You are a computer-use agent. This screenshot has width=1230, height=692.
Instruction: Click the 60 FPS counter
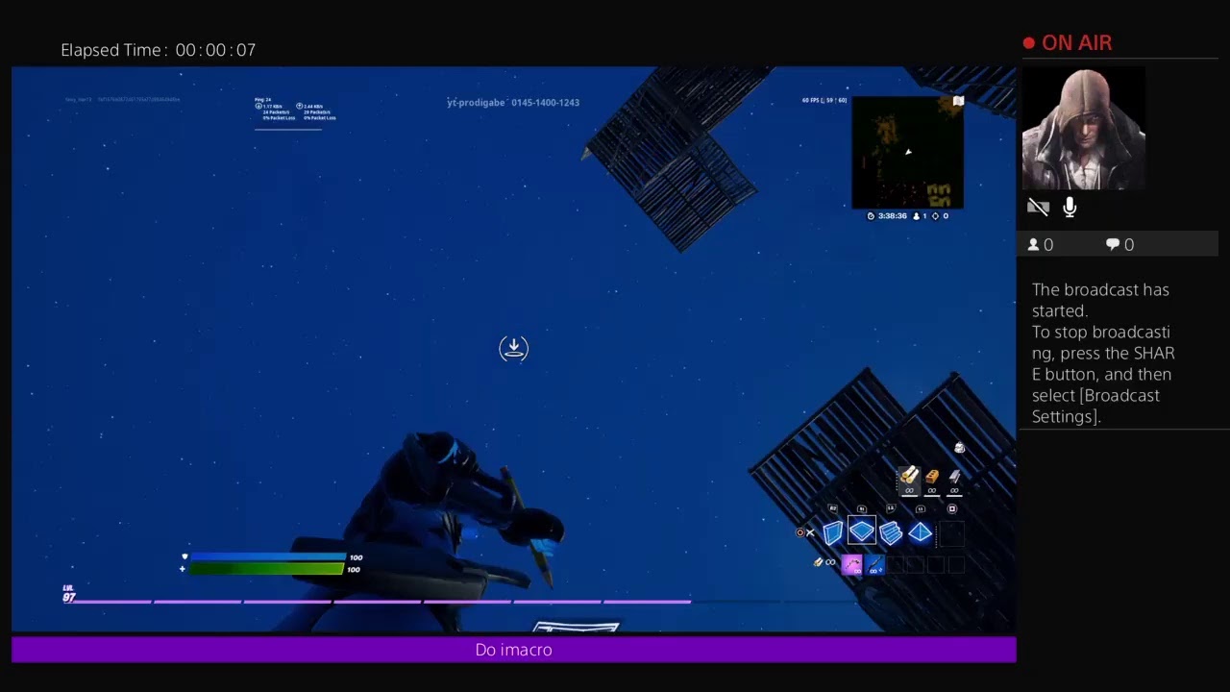pos(824,100)
